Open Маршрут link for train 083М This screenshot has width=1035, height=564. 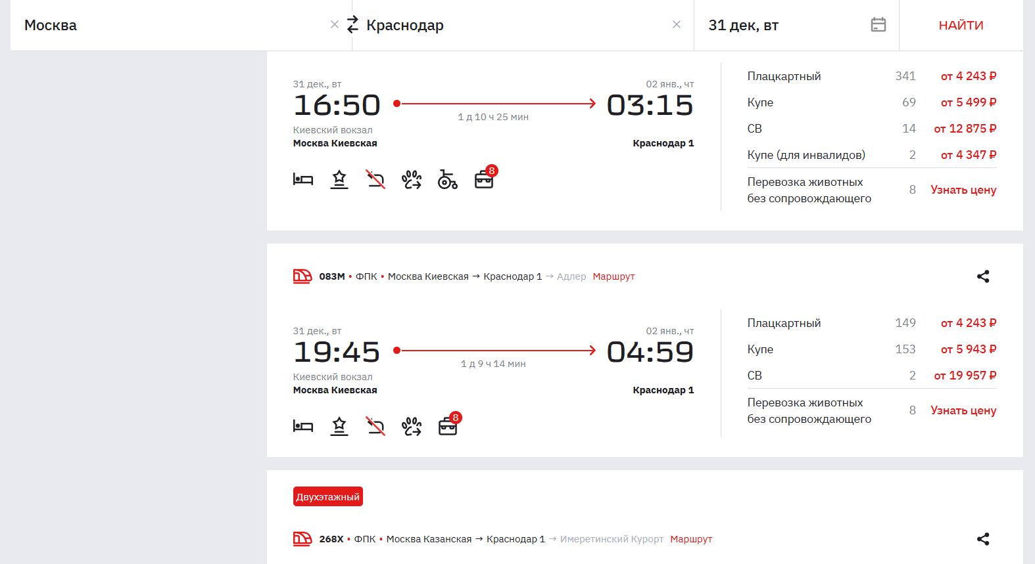pos(614,276)
